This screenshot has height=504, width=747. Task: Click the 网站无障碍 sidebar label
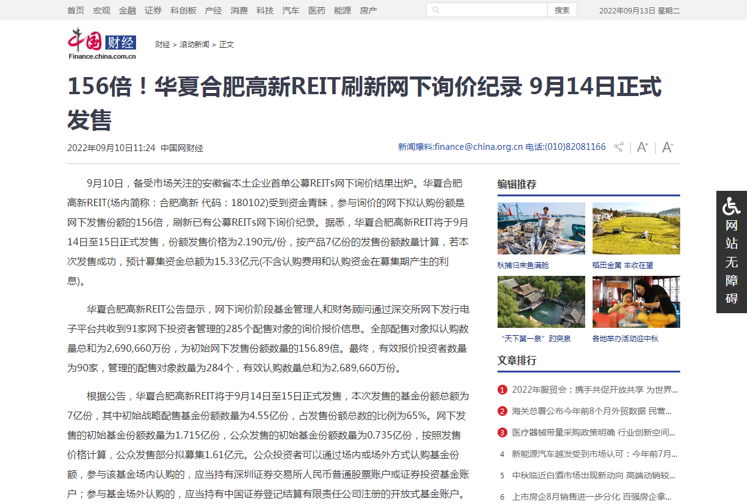(x=732, y=262)
